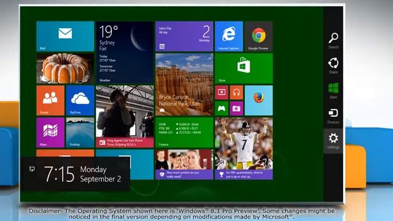Open the Finance tile with stock indexes
The height and width of the screenshot is (221, 393).
click(184, 133)
